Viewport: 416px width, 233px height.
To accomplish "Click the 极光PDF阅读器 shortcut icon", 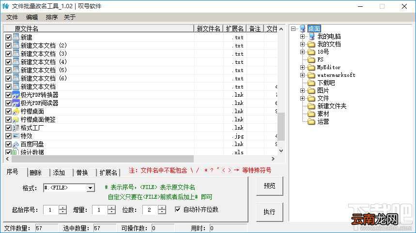I will 16,103.
